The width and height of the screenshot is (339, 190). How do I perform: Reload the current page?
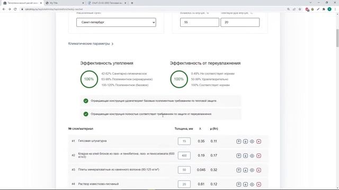click(x=15, y=9)
